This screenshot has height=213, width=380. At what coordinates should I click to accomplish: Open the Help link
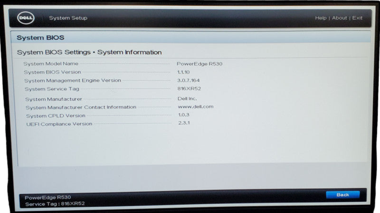[x=321, y=18]
